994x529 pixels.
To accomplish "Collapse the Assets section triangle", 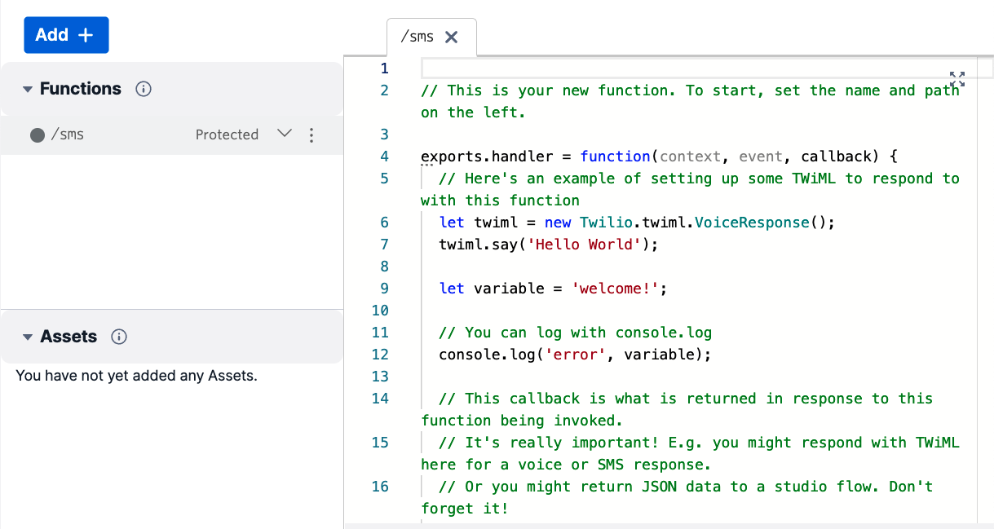I will tap(27, 337).
